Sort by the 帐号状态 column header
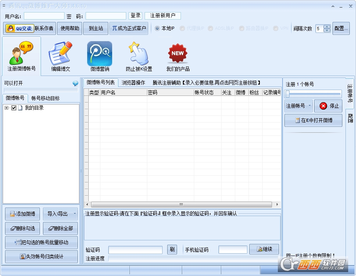 (208, 92)
